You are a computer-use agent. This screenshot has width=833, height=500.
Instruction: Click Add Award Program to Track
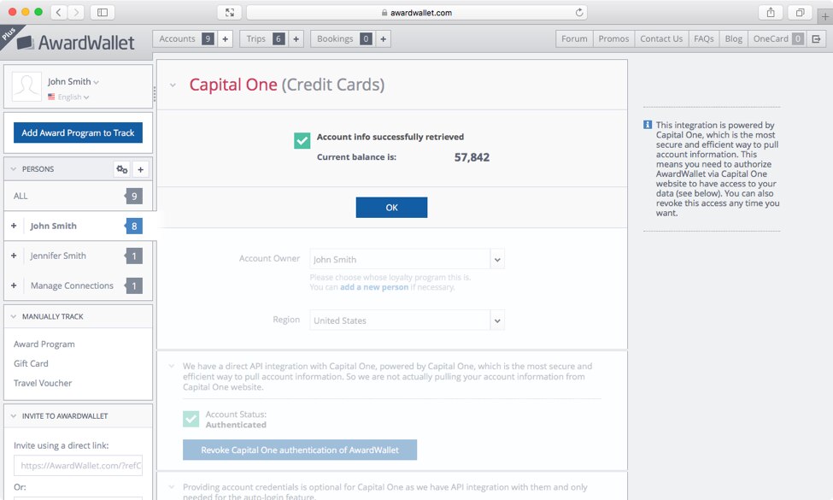pos(78,132)
